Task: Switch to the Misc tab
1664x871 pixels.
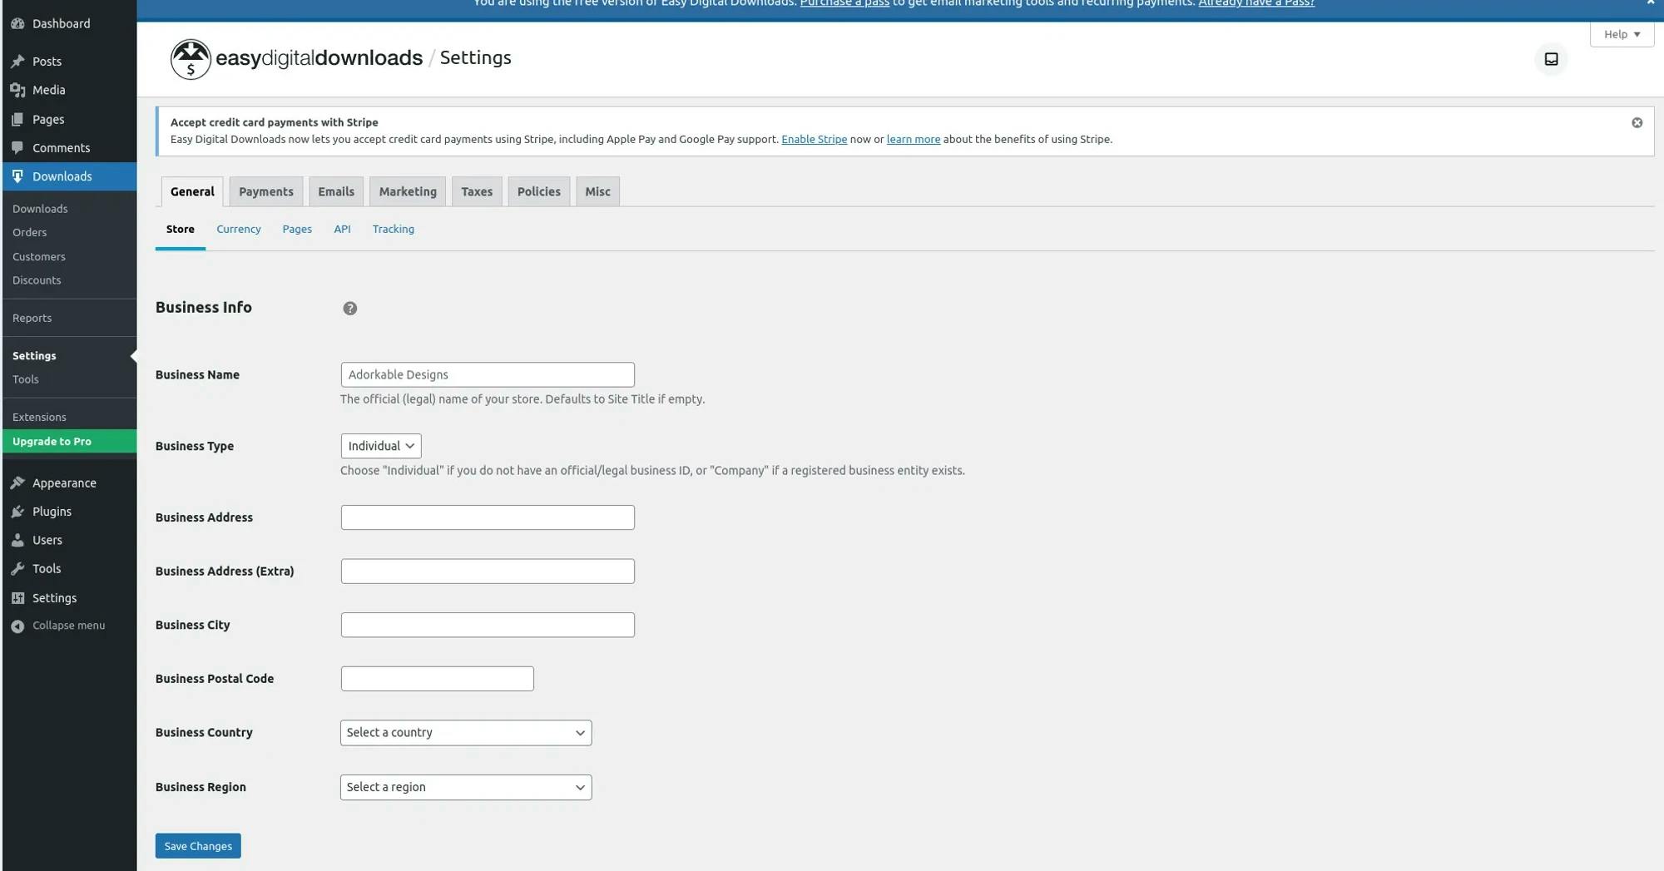Action: [597, 191]
